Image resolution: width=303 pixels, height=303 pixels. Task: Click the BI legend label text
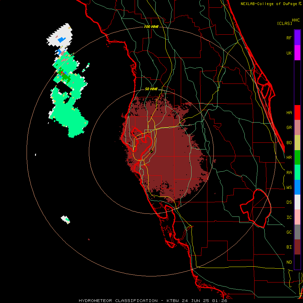tap(289, 247)
